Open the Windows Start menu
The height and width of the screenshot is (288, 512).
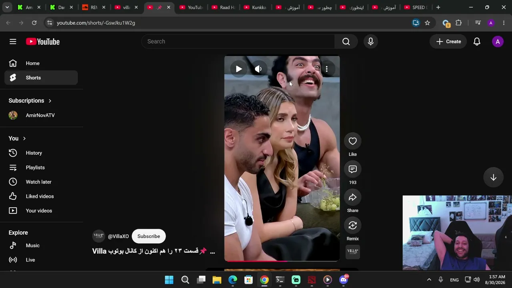coord(169,280)
